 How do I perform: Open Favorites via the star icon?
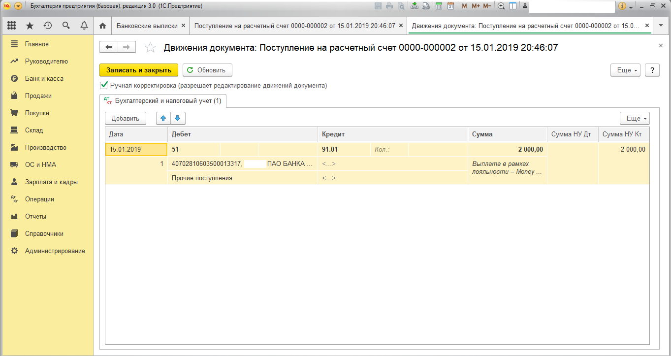tap(30, 26)
